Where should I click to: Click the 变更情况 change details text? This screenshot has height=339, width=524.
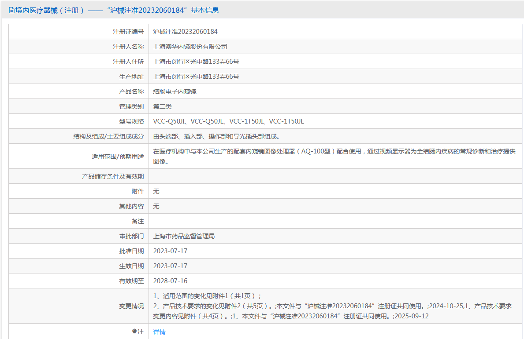[x=332, y=306]
